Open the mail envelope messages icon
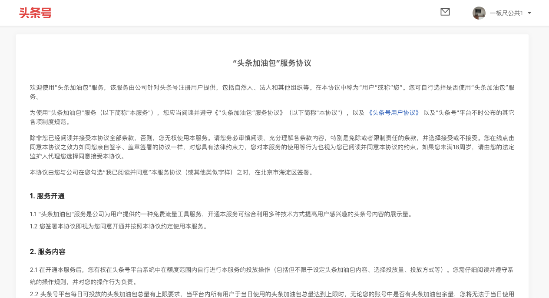549x298 pixels. (x=445, y=12)
